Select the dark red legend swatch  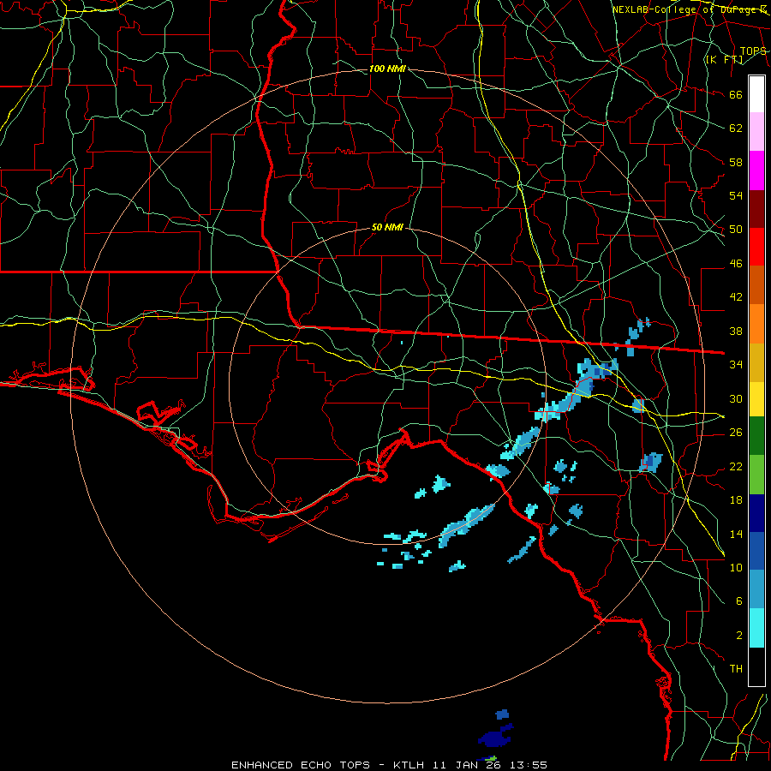(x=756, y=209)
